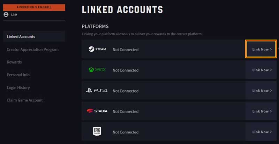Image resolution: width=279 pixels, height=144 pixels.
Task: Link the Stadia account now
Action: click(262, 111)
